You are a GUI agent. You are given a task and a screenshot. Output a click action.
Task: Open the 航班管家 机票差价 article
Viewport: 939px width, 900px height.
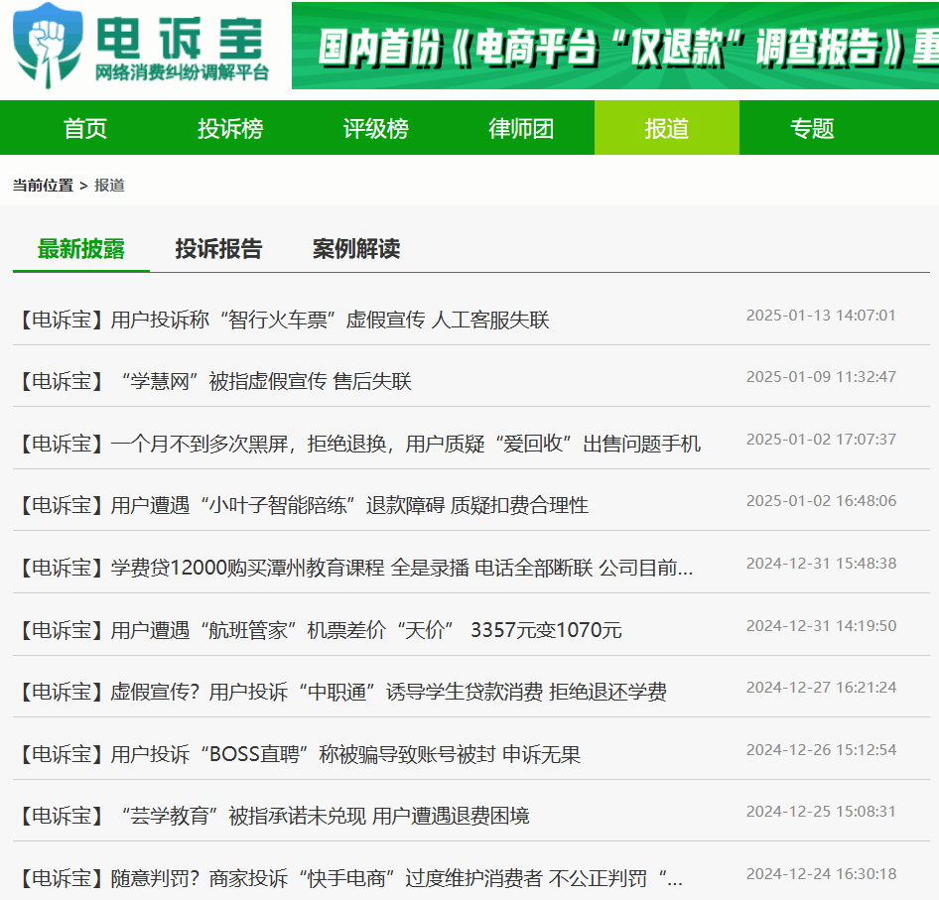[x=321, y=630]
